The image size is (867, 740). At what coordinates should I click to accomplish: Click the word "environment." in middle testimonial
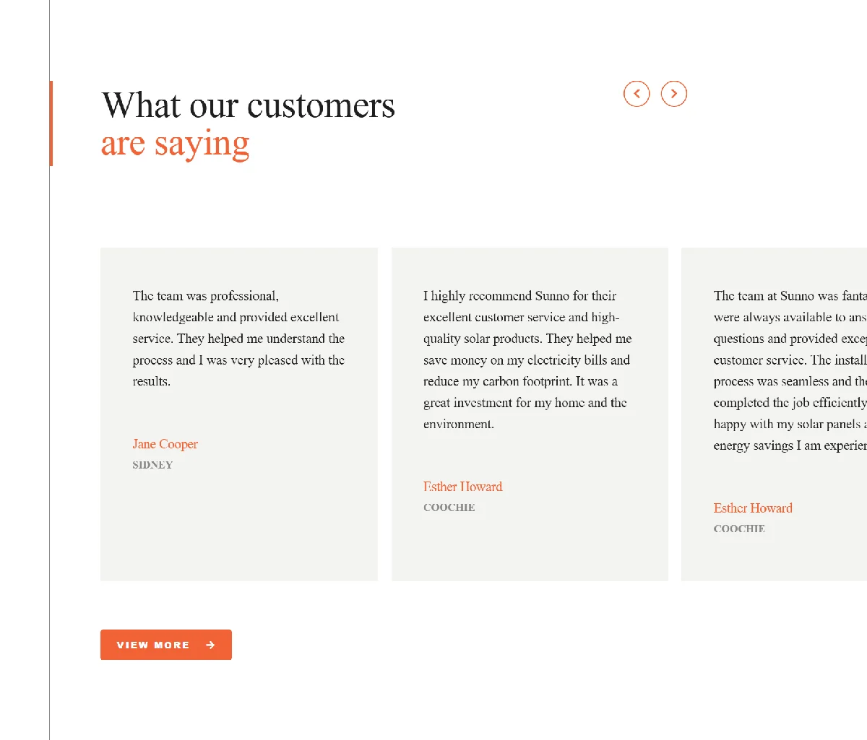[x=458, y=425]
